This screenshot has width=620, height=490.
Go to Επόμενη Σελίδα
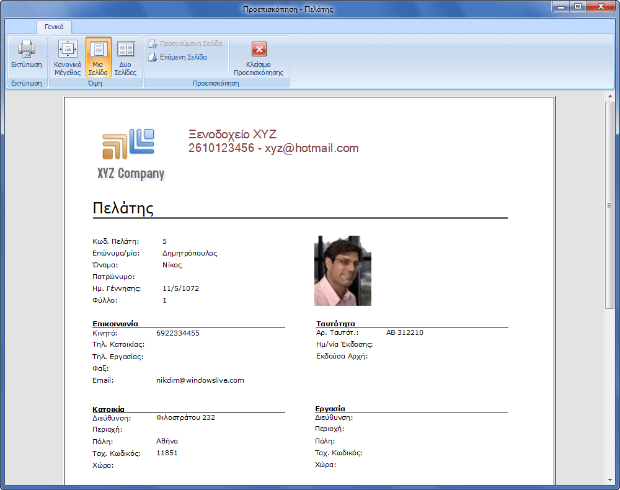point(177,58)
